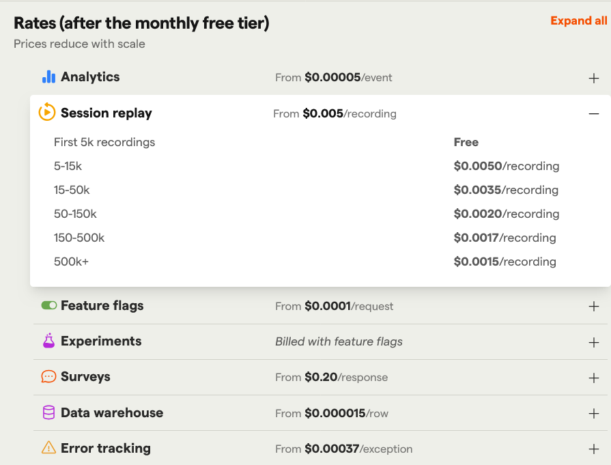Expand the Experiments pricing section
This screenshot has height=465, width=611.
click(x=593, y=341)
